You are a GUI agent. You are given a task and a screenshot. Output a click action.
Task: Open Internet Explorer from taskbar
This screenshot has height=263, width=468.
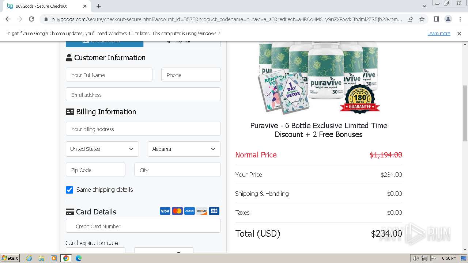29,258
